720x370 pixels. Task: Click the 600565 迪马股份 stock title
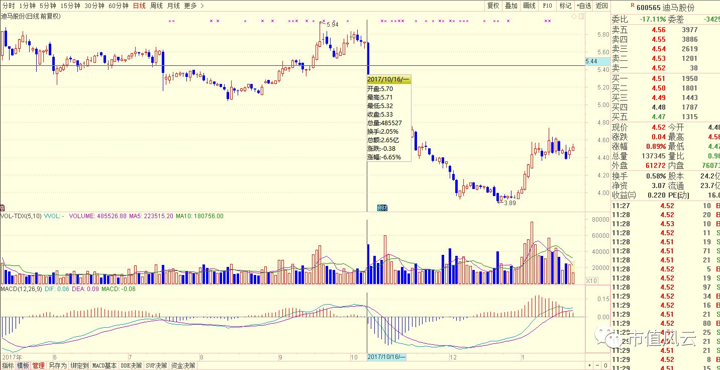(665, 8)
